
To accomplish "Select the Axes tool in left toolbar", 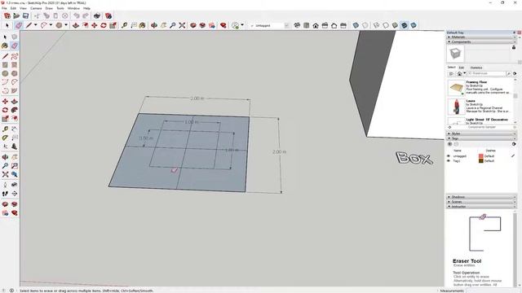I will click(x=5, y=146).
